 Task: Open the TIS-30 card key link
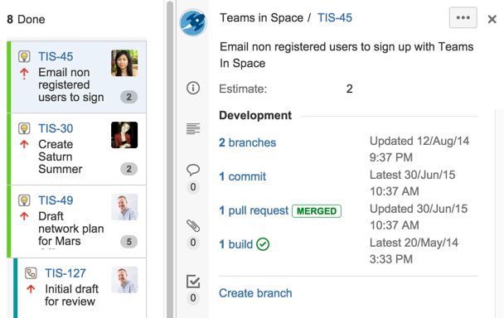(x=56, y=128)
